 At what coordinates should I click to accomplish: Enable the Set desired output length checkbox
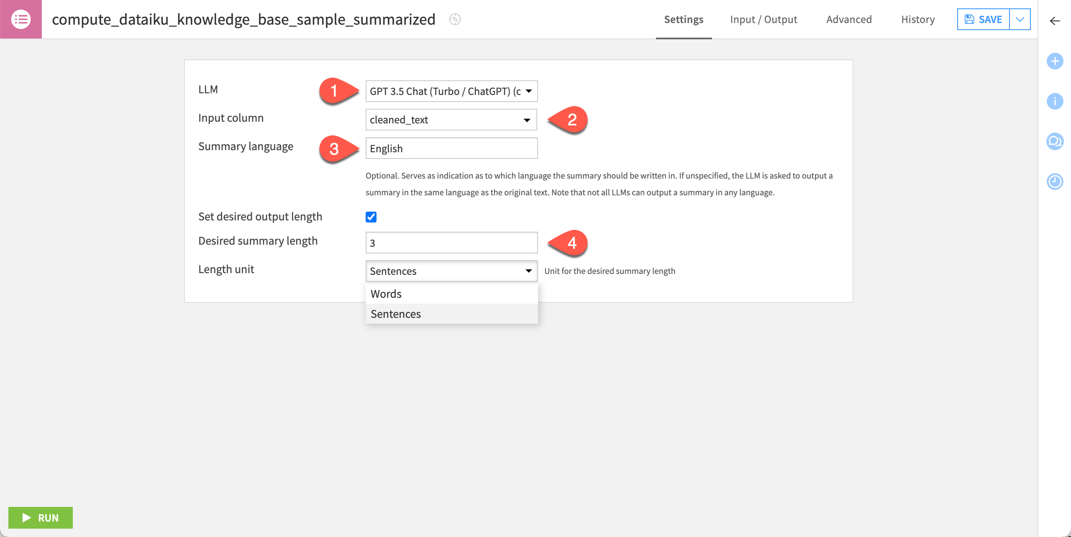point(372,217)
